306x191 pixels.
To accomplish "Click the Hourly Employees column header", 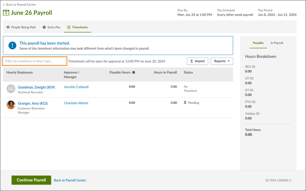I will (x=20, y=72).
